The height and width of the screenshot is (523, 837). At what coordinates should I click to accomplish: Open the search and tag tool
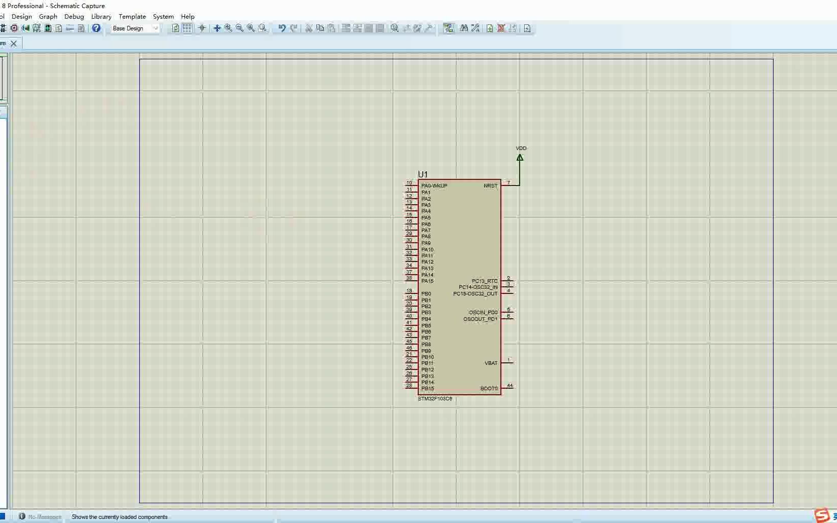(463, 28)
